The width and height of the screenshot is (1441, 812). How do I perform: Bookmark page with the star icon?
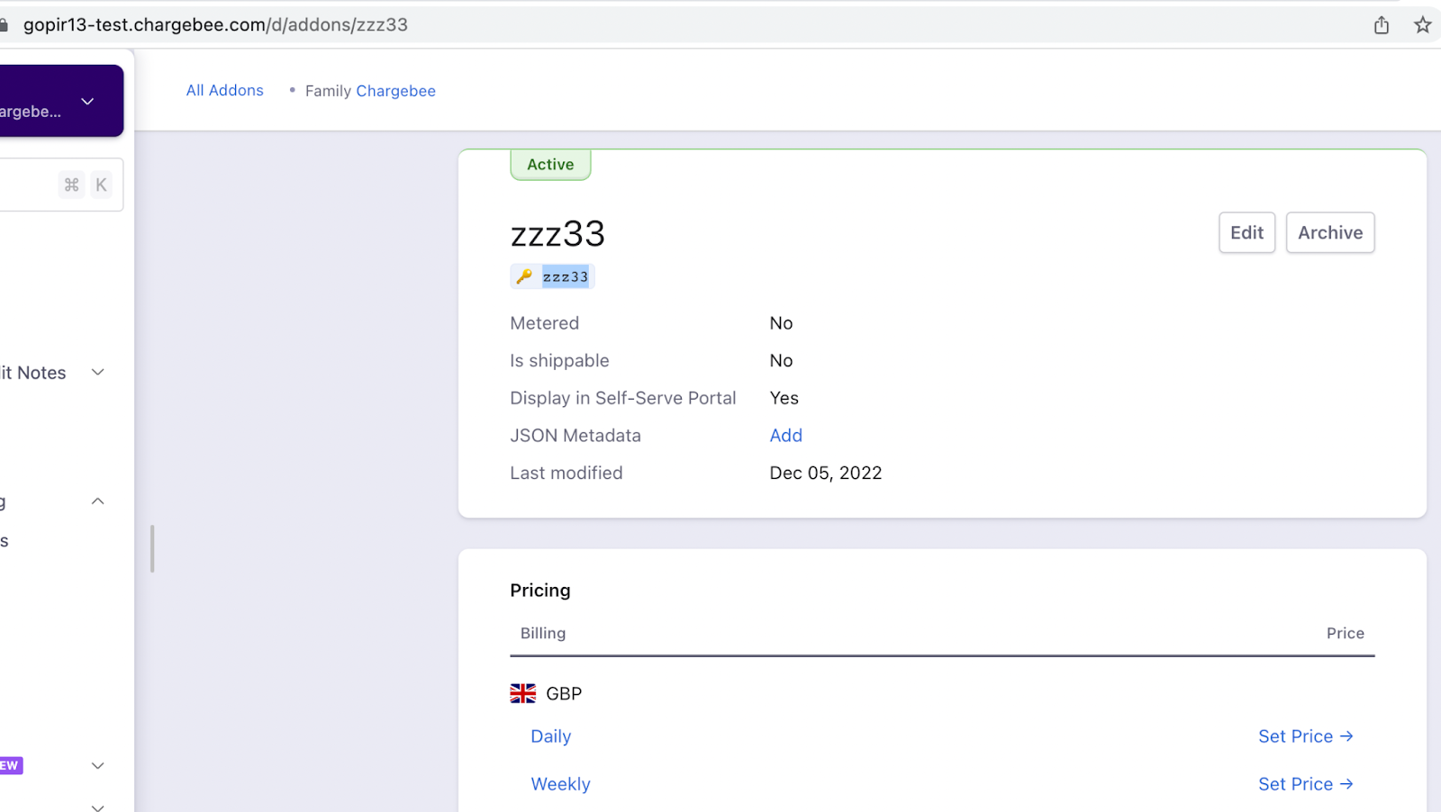(1422, 25)
